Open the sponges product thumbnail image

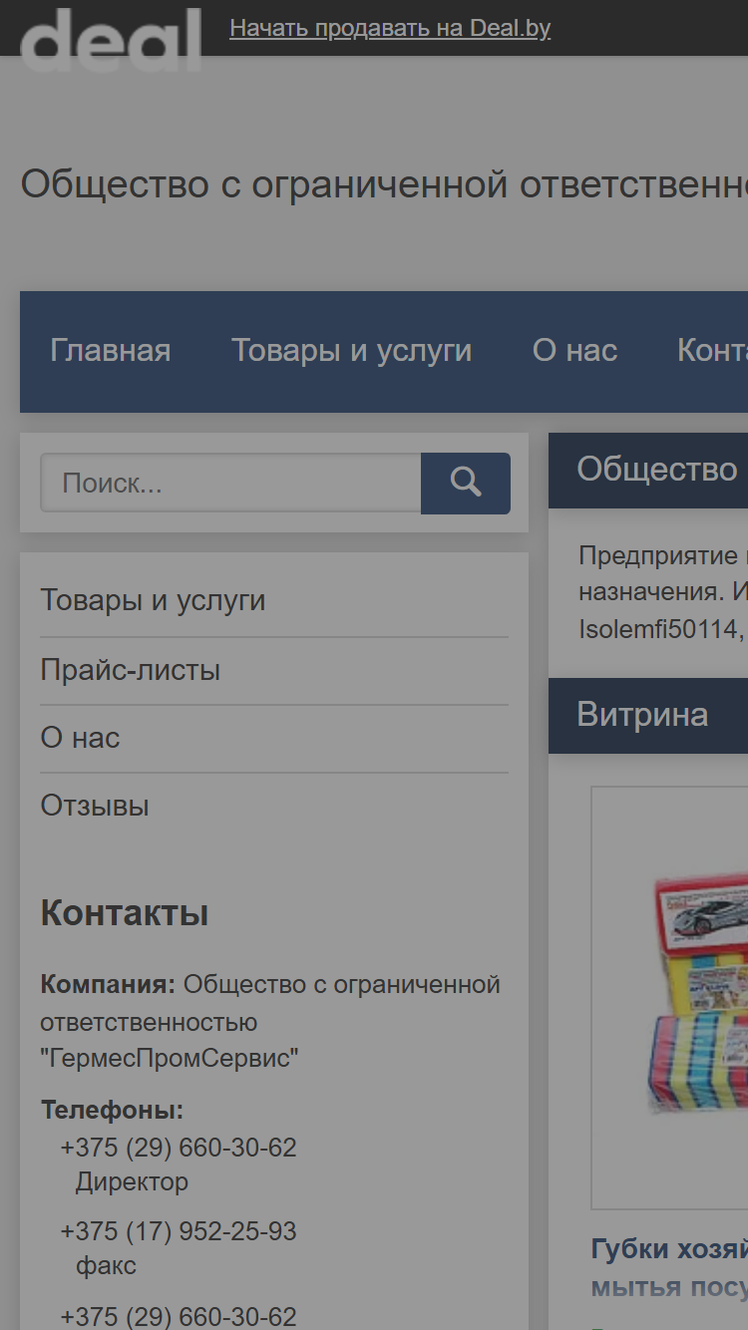pyautogui.click(x=670, y=998)
